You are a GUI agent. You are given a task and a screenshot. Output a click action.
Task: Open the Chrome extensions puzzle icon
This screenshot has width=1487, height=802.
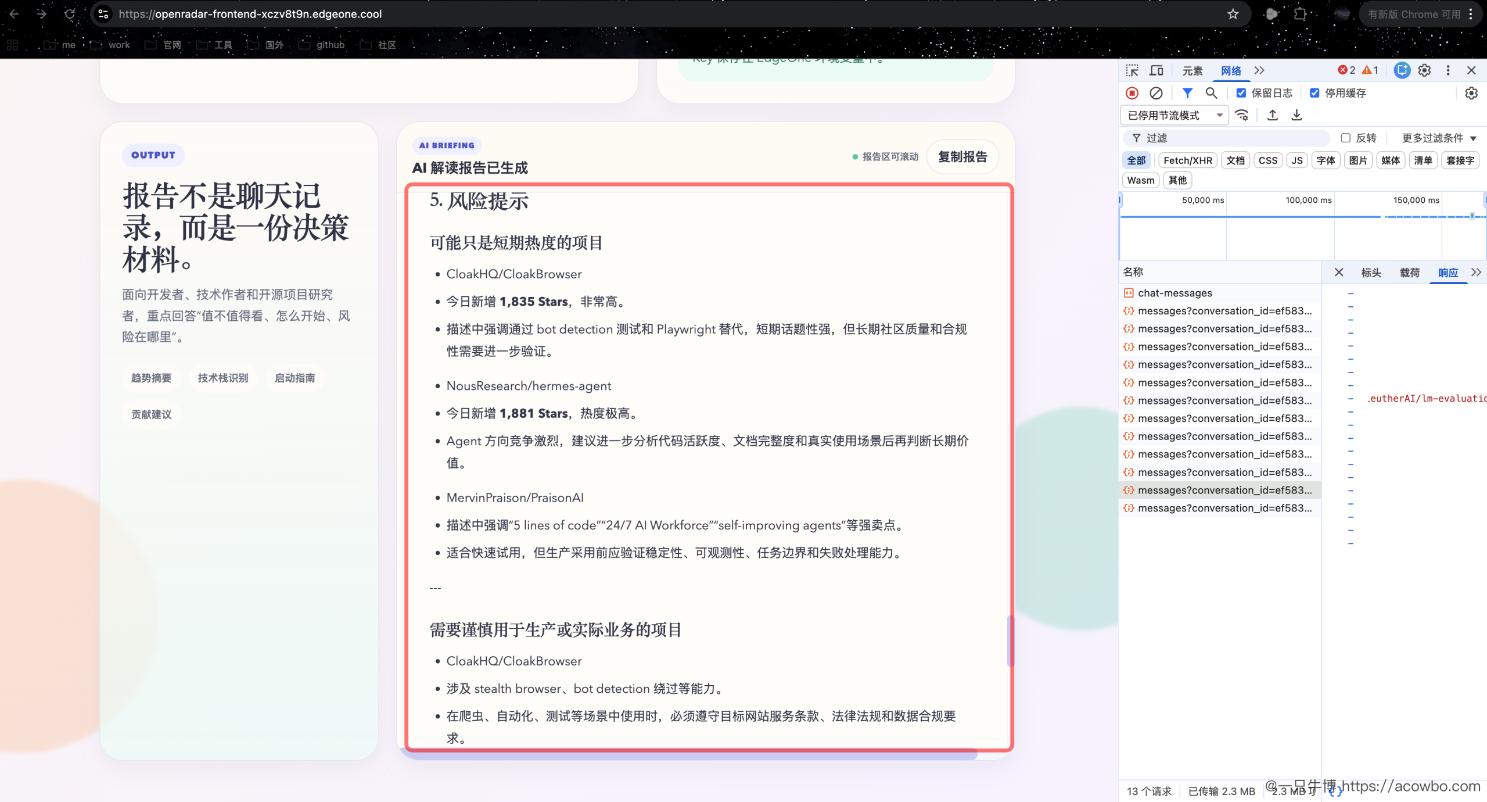click(1300, 14)
